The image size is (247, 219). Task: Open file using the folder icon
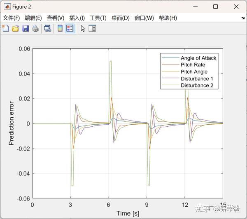(16, 29)
